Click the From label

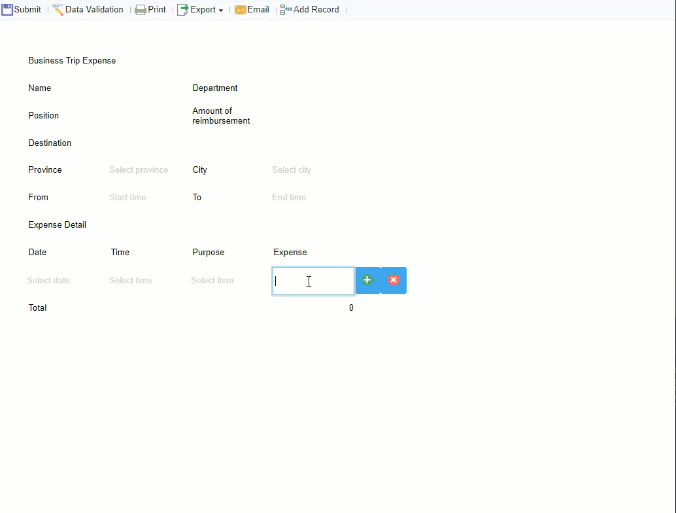click(39, 197)
